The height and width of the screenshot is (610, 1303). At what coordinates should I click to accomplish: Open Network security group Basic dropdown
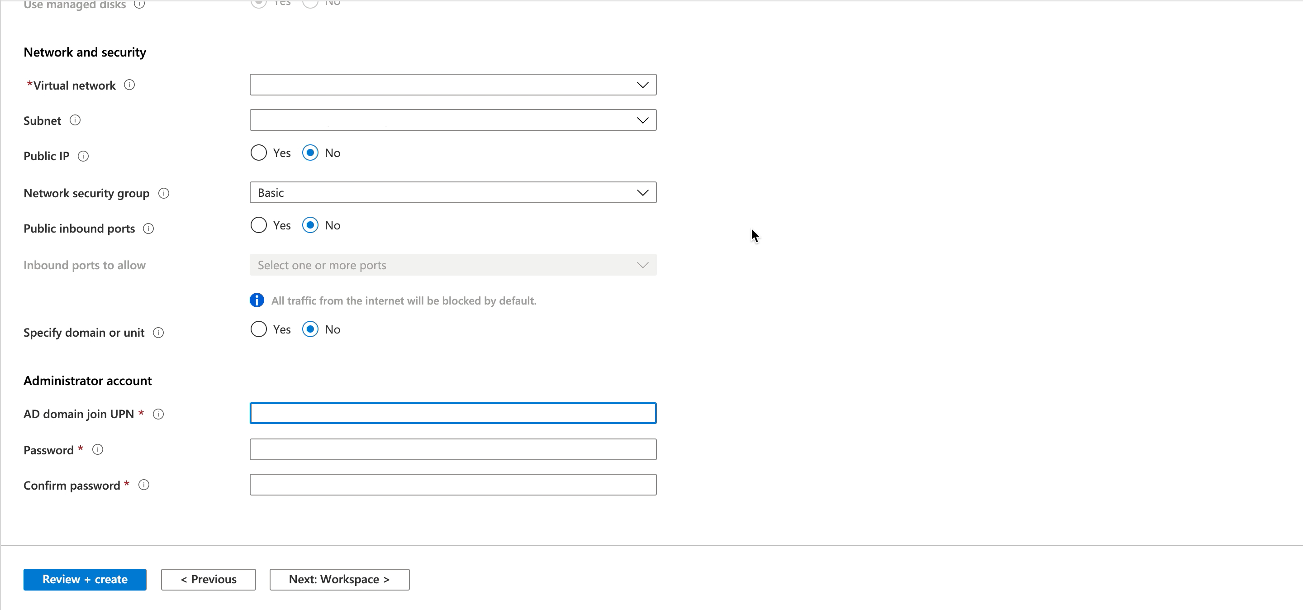pos(453,193)
